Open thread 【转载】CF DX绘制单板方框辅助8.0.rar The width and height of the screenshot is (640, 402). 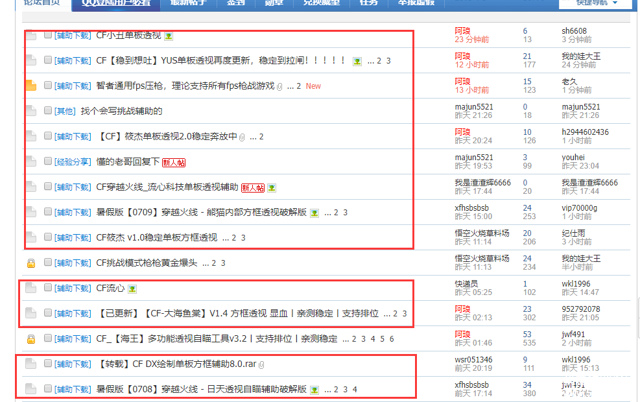177,364
